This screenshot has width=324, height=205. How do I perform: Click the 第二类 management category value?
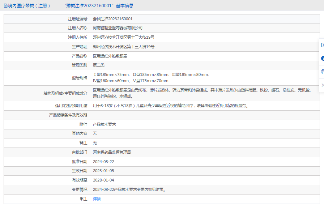coord(98,65)
